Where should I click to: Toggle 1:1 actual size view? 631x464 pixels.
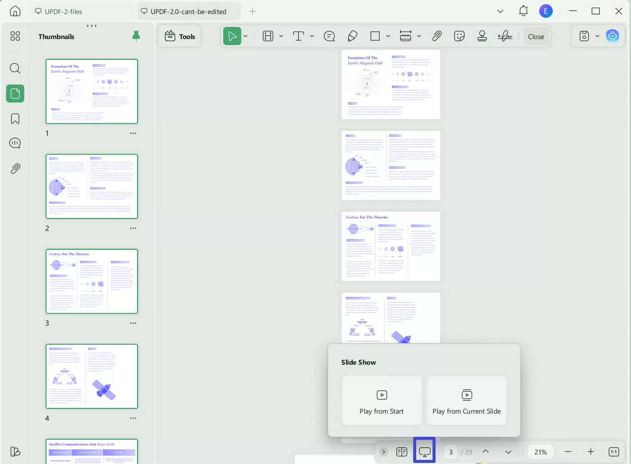(614, 451)
